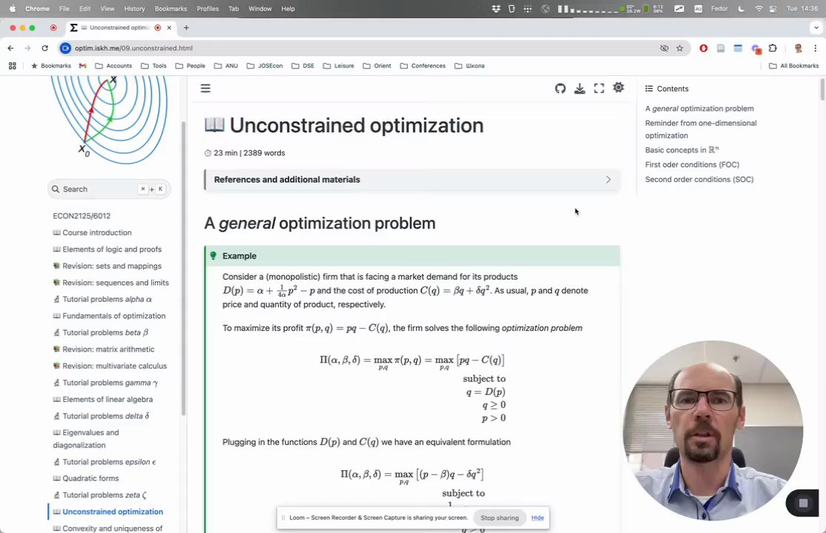The width and height of the screenshot is (826, 533).
Task: Click the download page icon
Action: coord(580,88)
